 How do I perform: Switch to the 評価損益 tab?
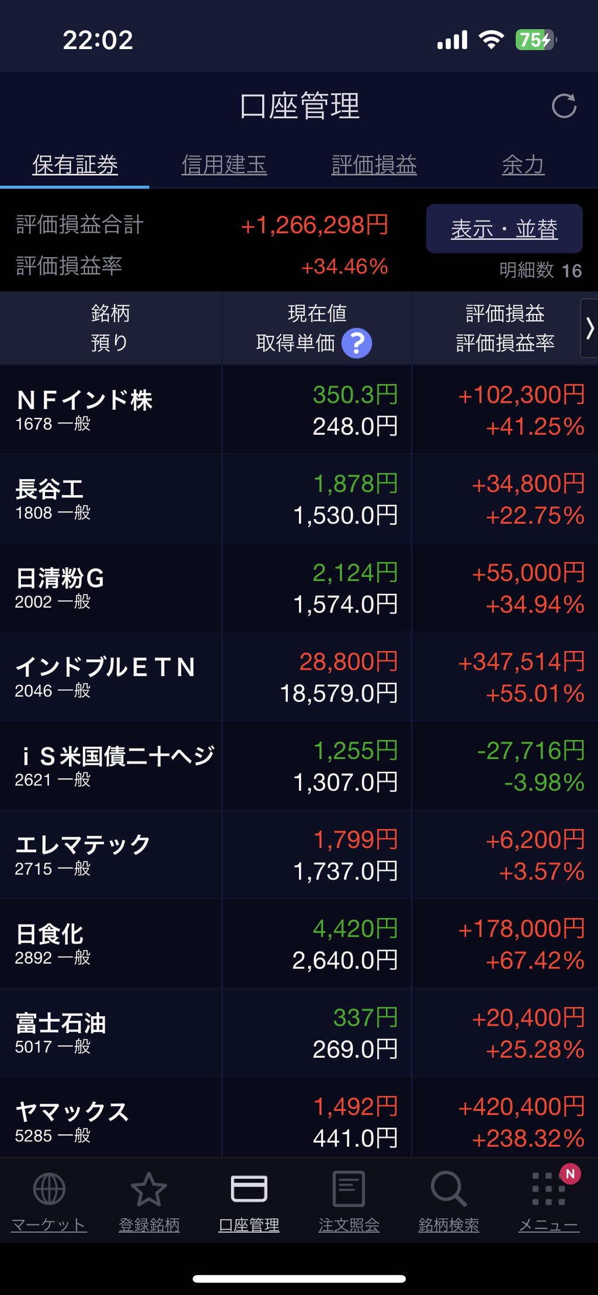tap(374, 165)
